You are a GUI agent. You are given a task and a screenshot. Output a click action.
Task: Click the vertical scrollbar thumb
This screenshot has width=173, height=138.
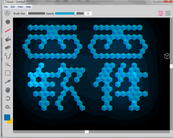pos(171,66)
